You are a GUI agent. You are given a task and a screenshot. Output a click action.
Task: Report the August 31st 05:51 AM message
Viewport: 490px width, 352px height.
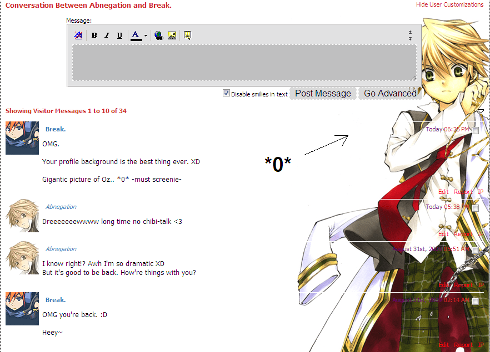click(x=463, y=285)
